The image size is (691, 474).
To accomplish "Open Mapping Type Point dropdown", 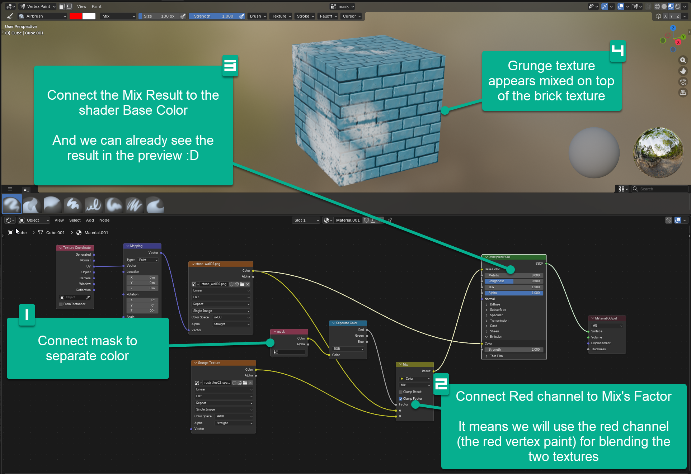I will 148,260.
